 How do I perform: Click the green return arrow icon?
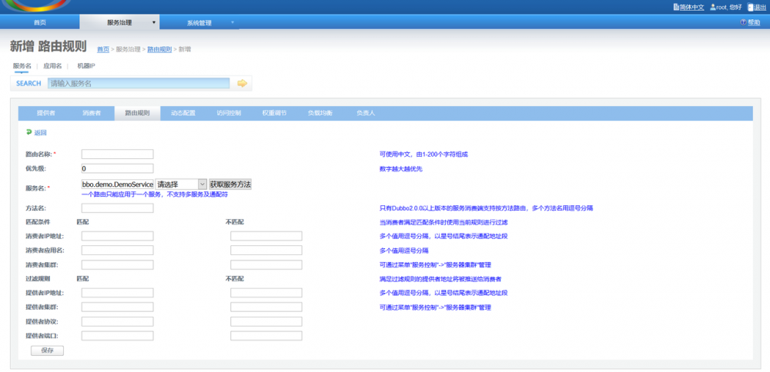[x=28, y=132]
